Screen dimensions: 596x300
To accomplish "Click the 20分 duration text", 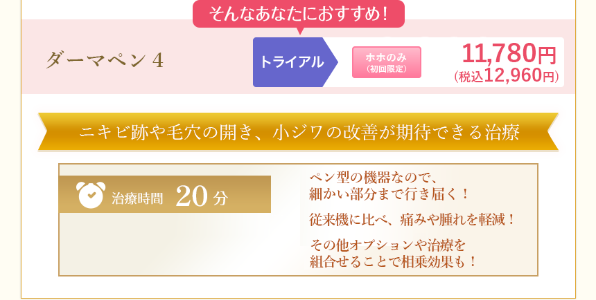I will point(201,197).
